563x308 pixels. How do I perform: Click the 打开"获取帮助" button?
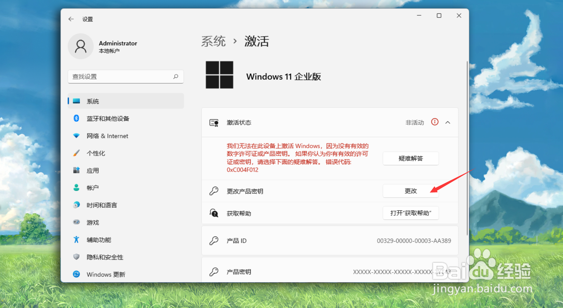point(411,213)
